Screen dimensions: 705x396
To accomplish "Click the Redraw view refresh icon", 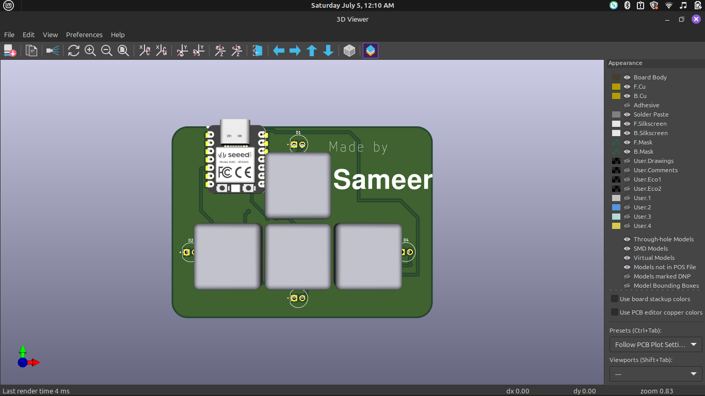I will pyautogui.click(x=74, y=51).
